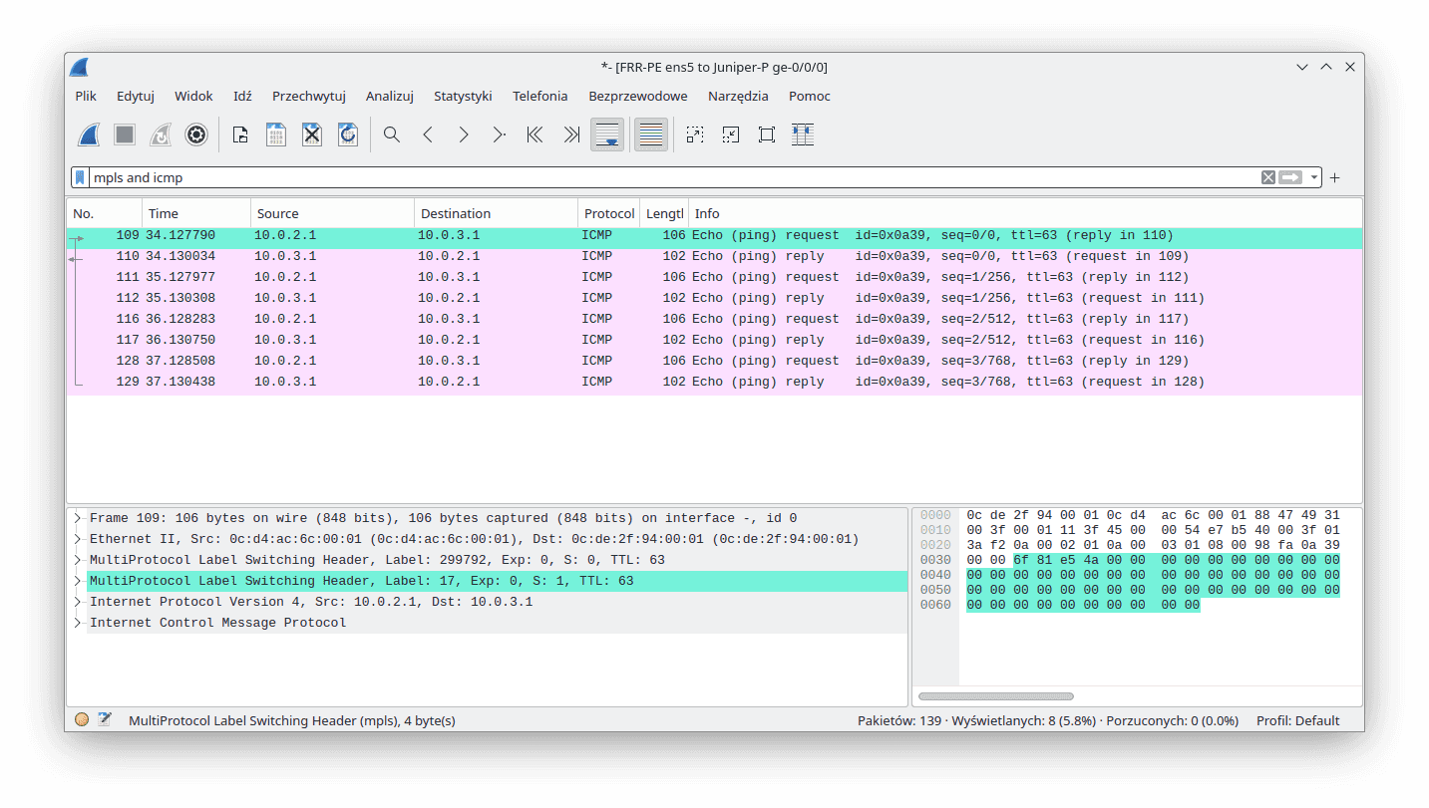Reload the capture file
This screenshot has height=808, width=1429.
click(x=347, y=134)
